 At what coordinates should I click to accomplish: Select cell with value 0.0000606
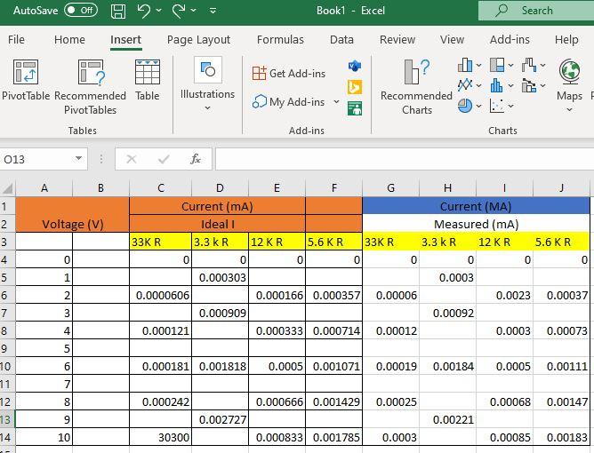(x=161, y=295)
